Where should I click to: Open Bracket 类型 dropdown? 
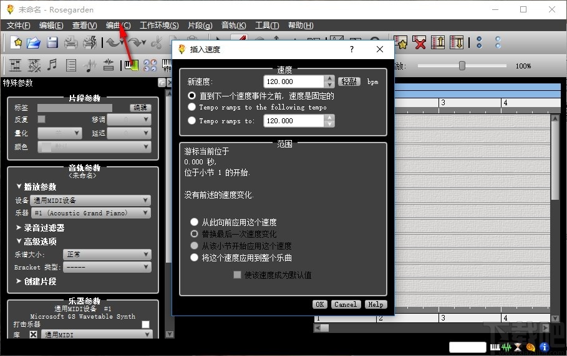[107, 267]
